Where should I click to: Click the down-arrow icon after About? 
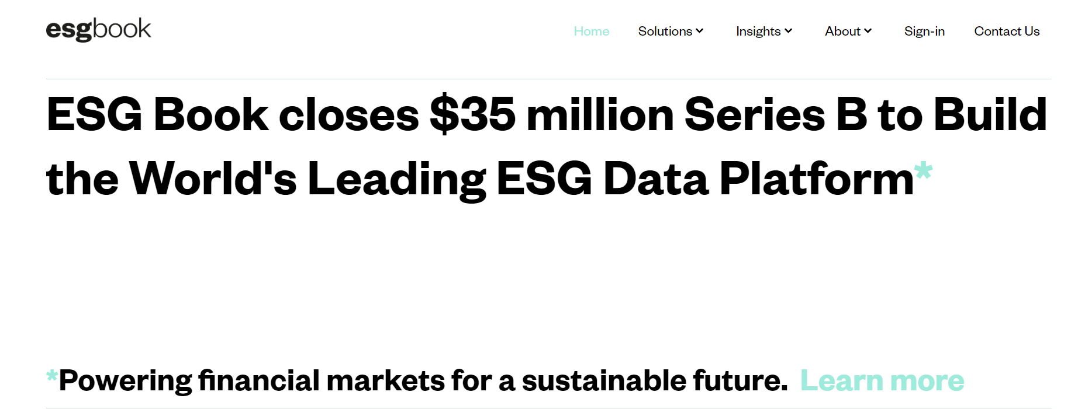tap(868, 31)
